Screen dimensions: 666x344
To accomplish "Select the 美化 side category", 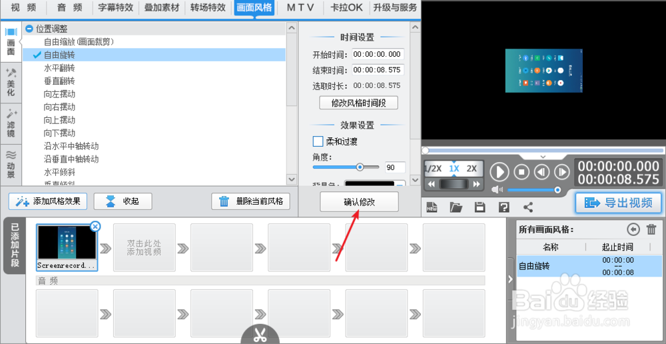I will [x=11, y=83].
